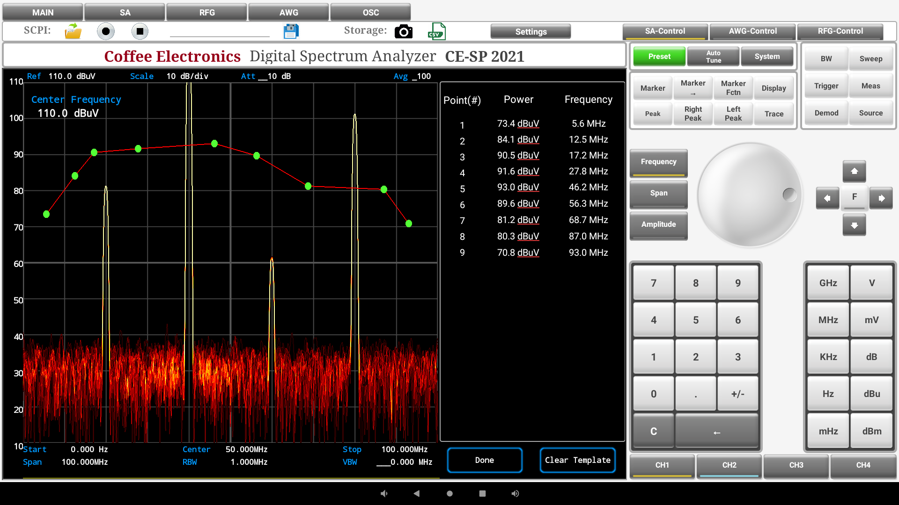Click the rotary knob dial
The height and width of the screenshot is (505, 899).
coord(749,195)
